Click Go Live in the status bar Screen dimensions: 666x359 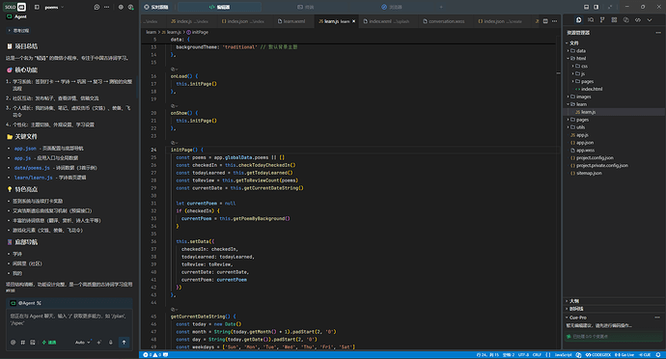pyautogui.click(x=624, y=355)
